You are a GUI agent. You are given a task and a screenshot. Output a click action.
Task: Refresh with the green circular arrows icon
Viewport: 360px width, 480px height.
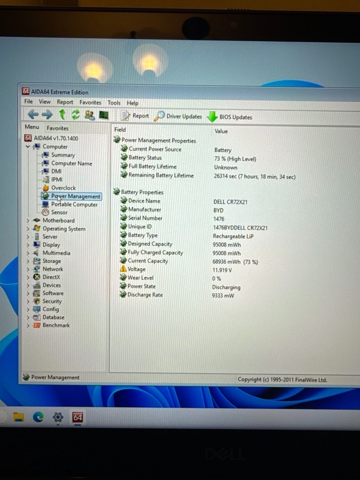(x=76, y=114)
